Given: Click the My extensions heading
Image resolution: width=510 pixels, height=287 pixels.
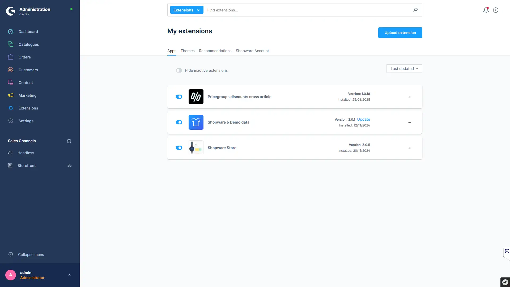Looking at the screenshot, I should 190,31.
